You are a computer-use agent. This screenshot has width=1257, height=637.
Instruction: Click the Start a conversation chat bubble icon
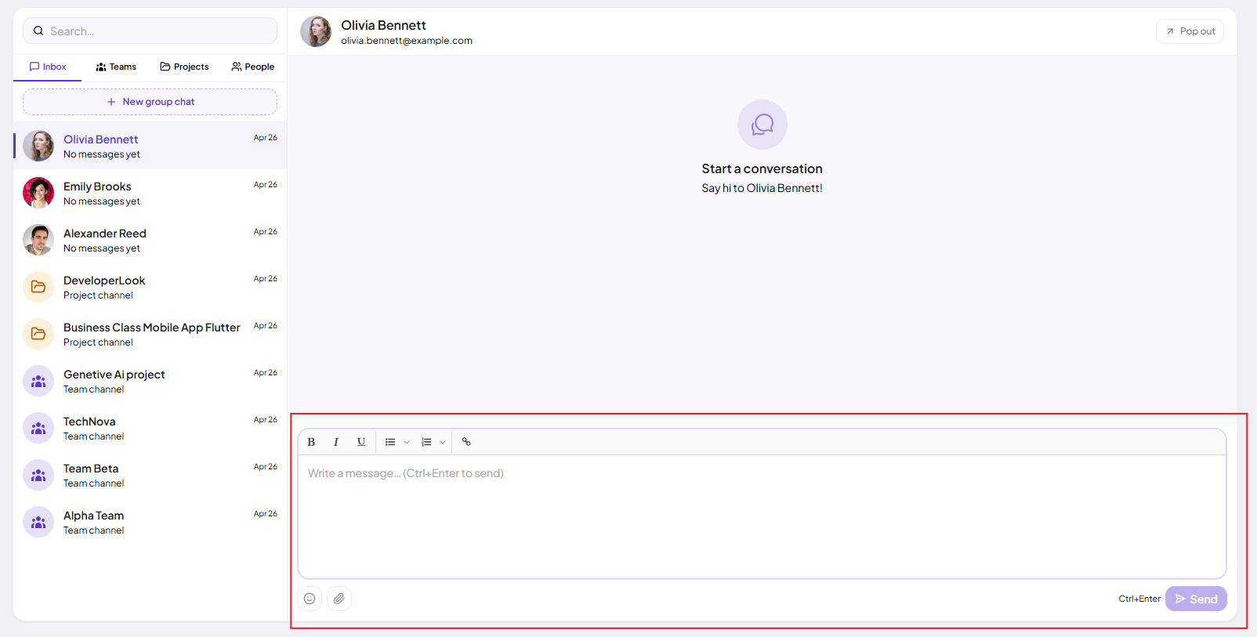click(763, 125)
